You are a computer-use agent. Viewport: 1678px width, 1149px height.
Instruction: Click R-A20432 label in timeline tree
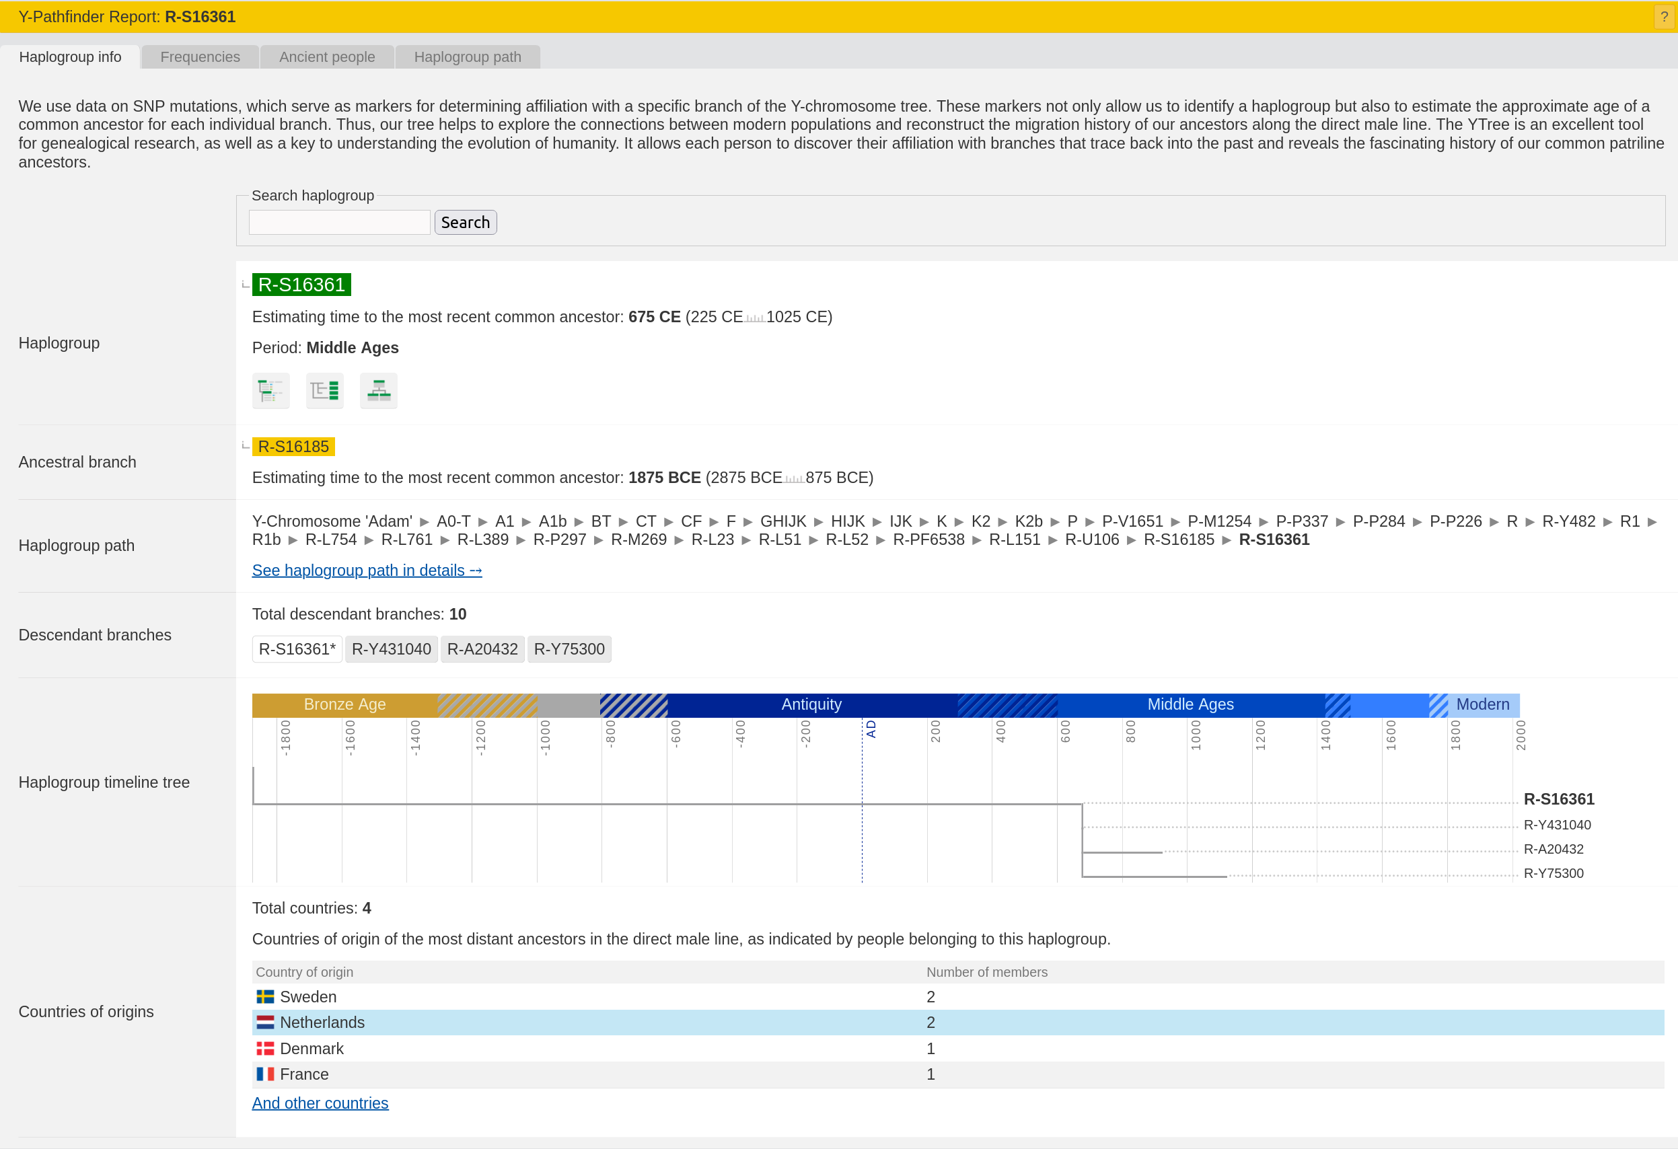(x=1553, y=850)
